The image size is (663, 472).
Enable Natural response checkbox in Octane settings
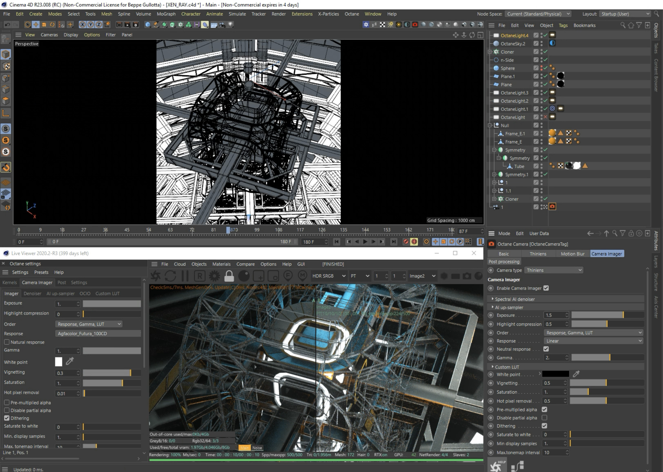click(x=7, y=342)
